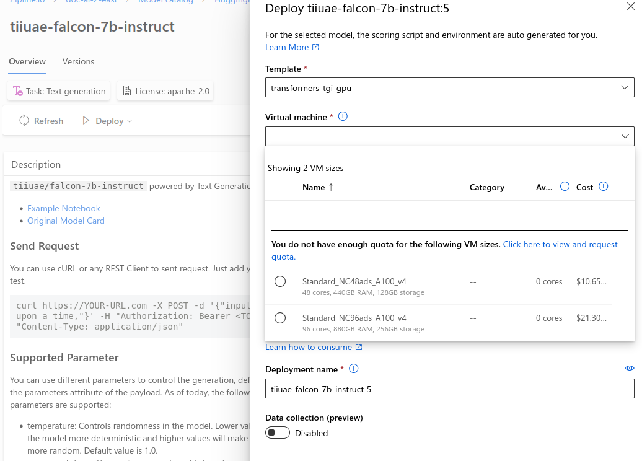Click the Av... column header
The width and height of the screenshot is (642, 461).
tap(544, 187)
